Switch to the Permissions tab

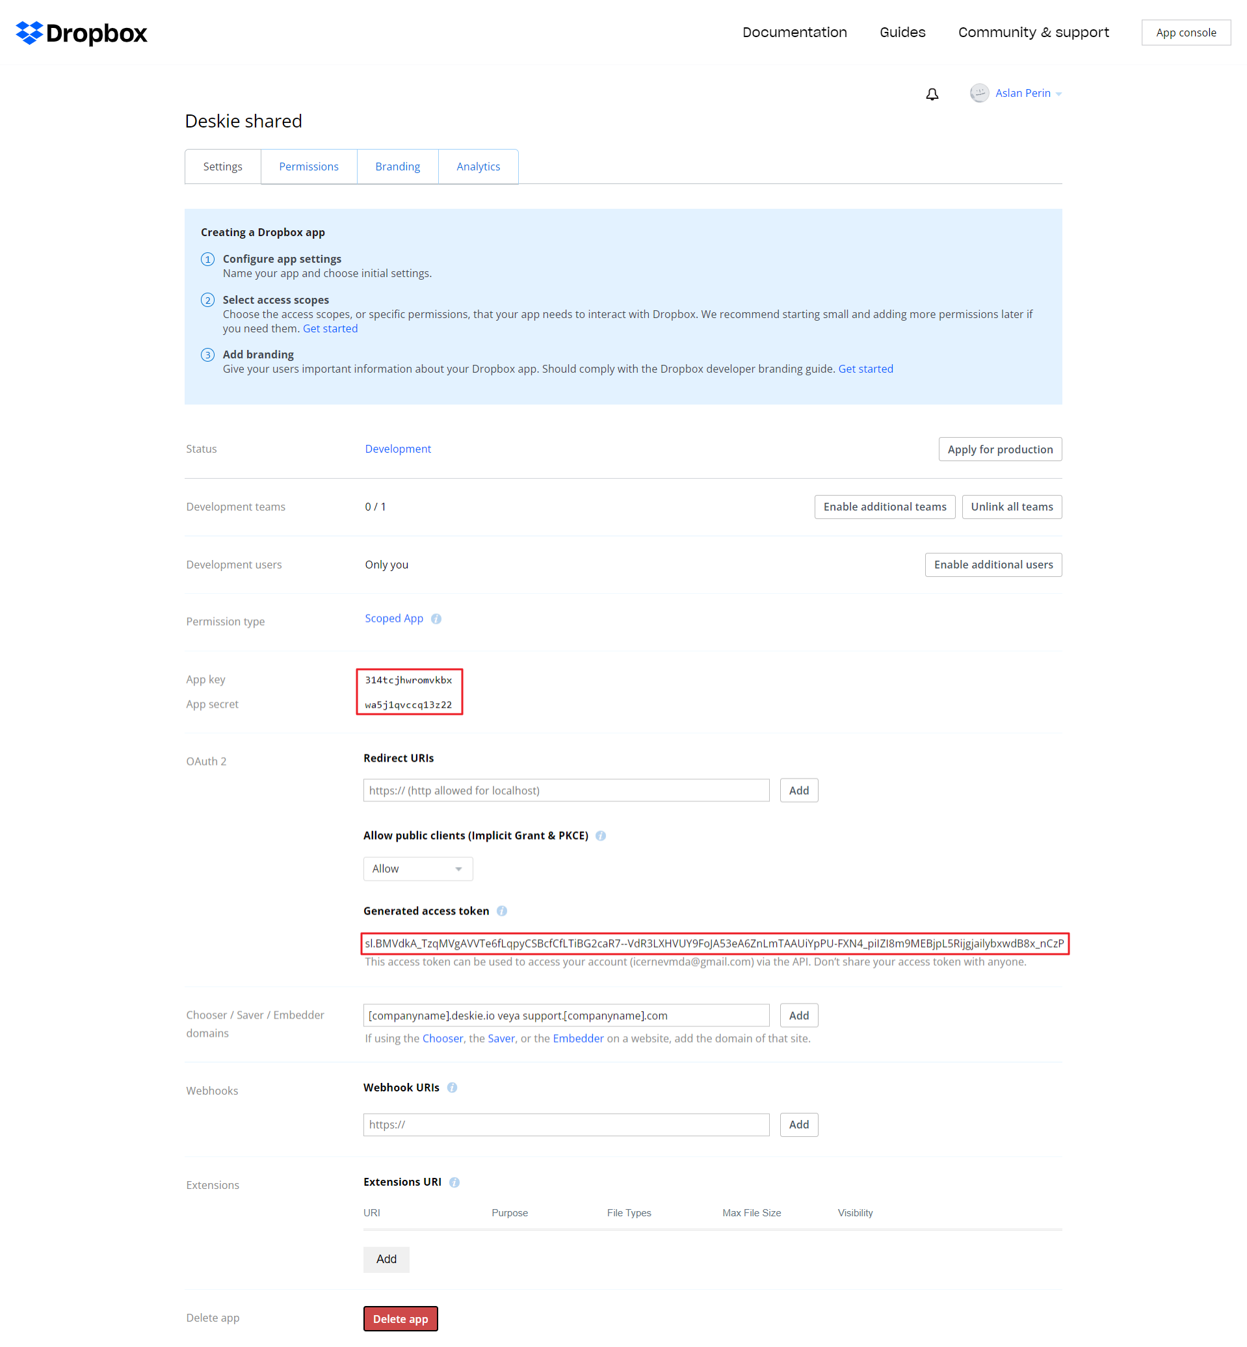click(308, 166)
